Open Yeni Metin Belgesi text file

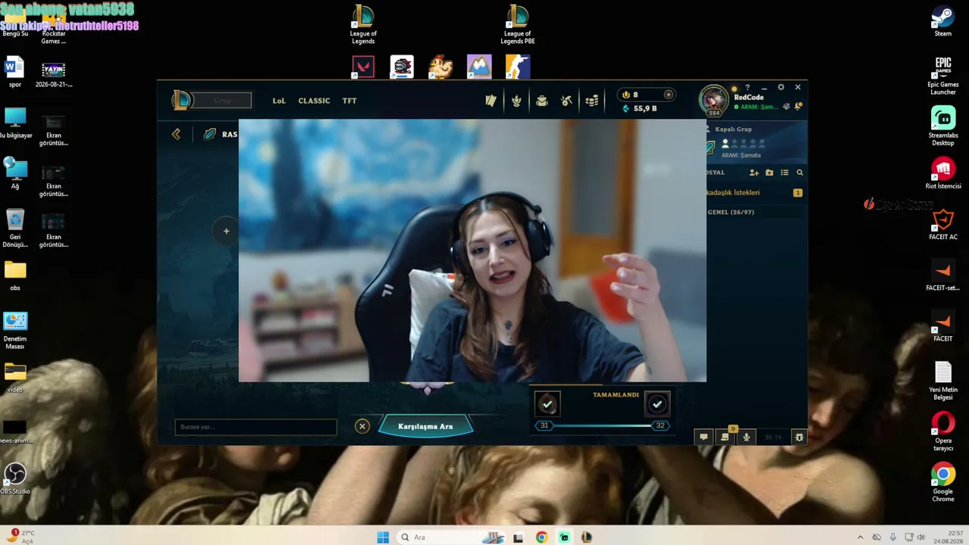click(943, 381)
